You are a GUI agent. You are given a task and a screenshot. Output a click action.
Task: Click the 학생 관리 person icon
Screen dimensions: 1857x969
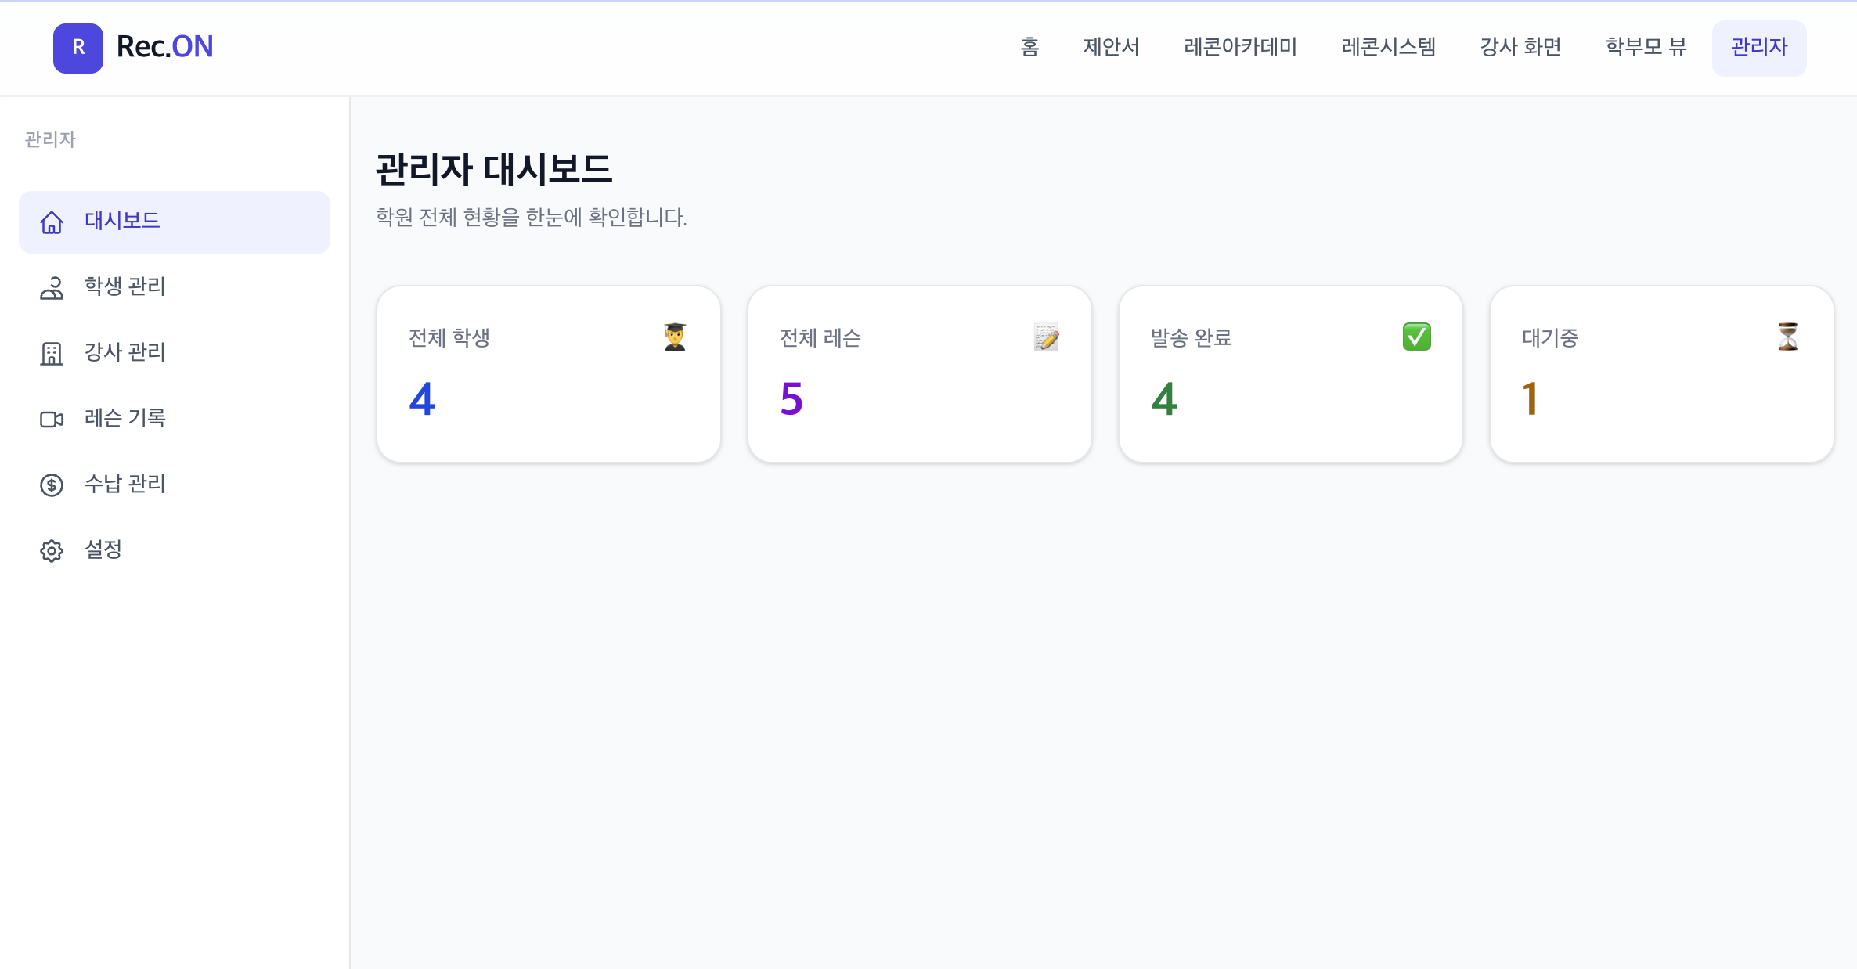click(51, 288)
